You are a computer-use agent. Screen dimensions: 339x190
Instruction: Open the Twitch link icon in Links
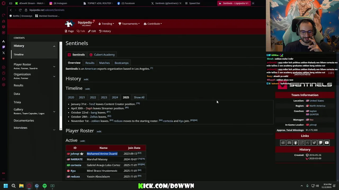(x=320, y=143)
